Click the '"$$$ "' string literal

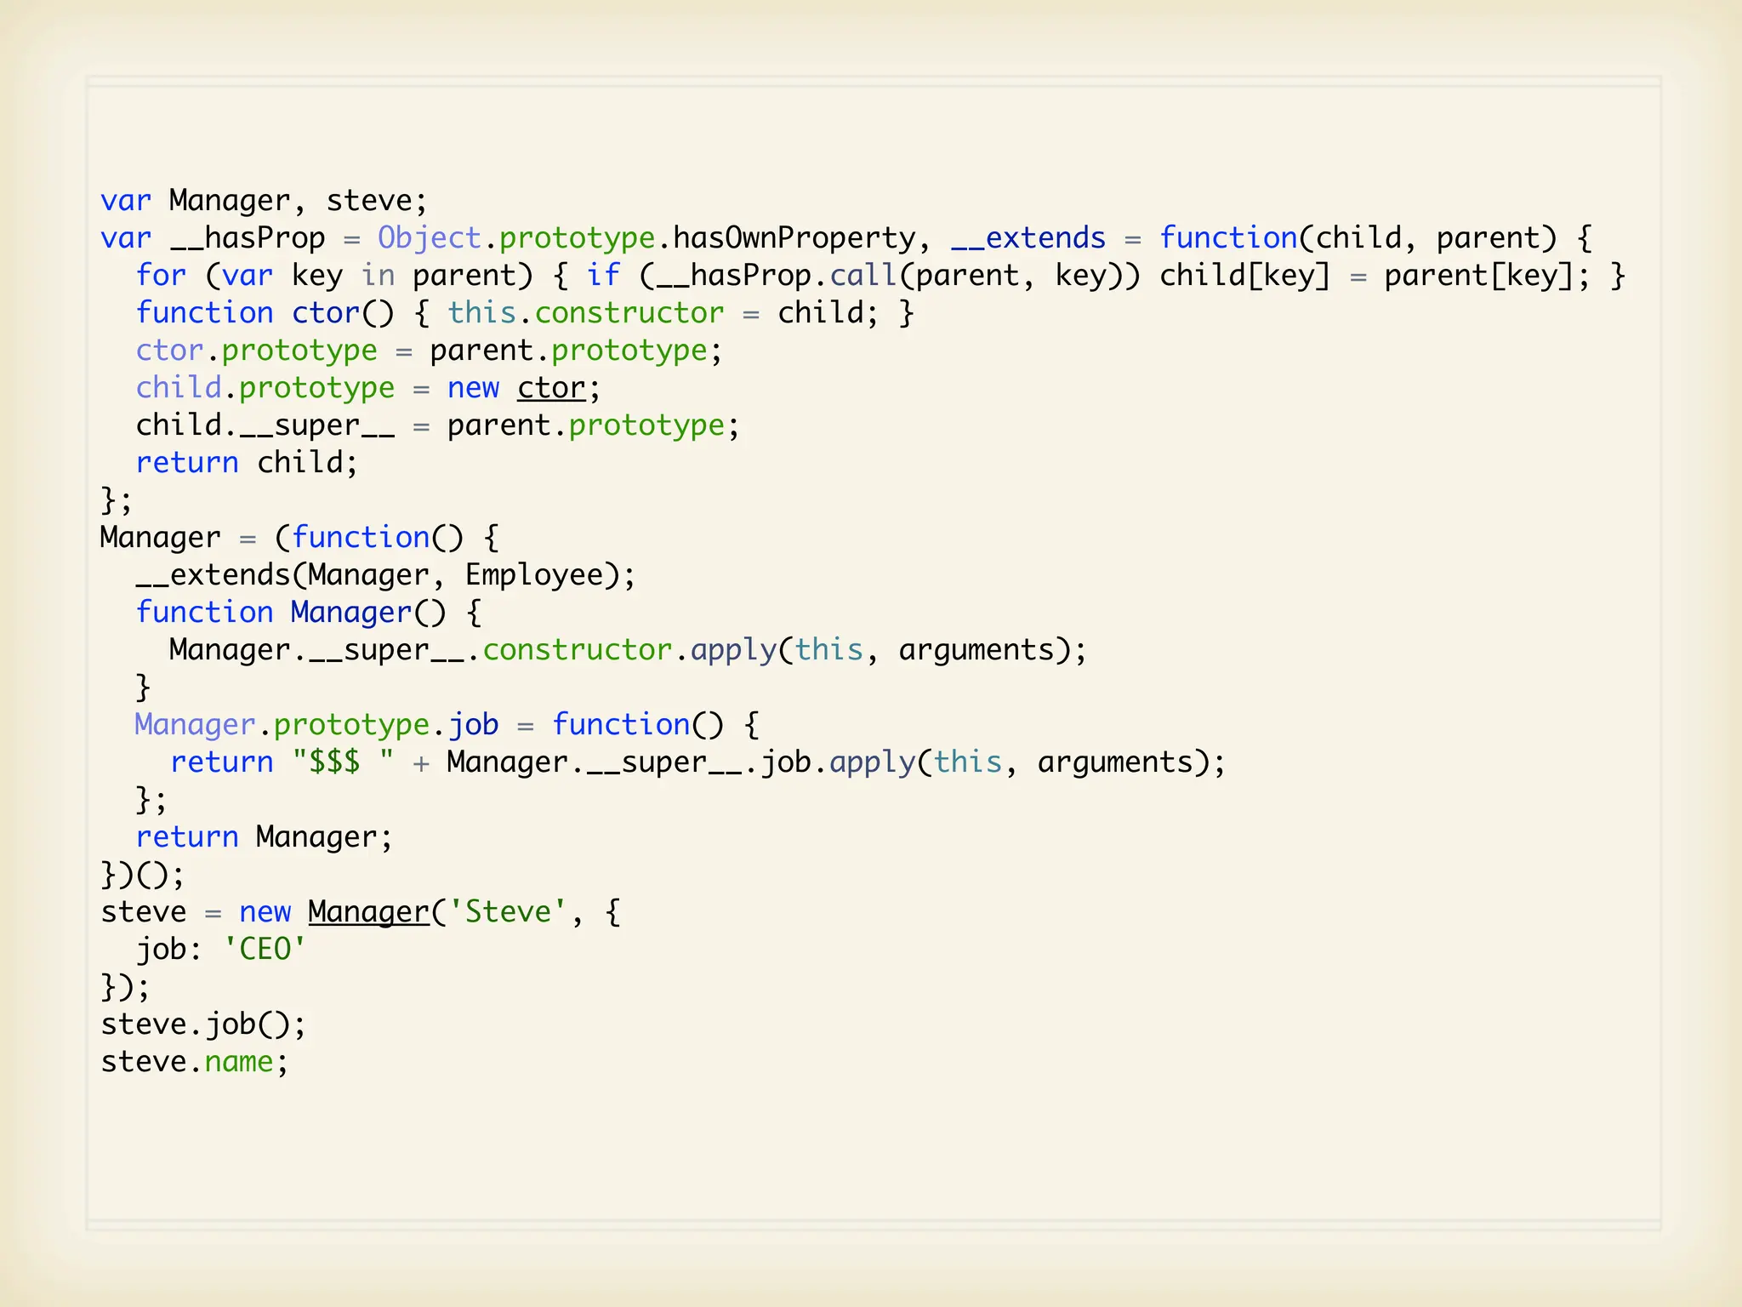[343, 762]
